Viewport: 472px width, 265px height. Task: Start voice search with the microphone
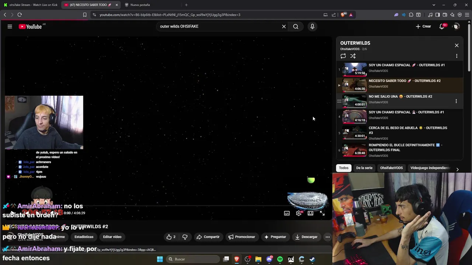point(312,26)
